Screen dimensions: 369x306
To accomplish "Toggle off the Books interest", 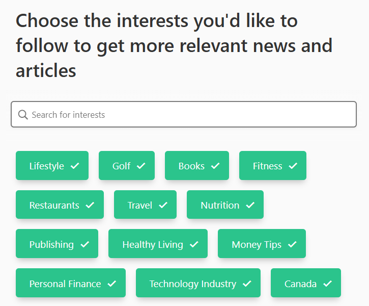I will point(197,166).
